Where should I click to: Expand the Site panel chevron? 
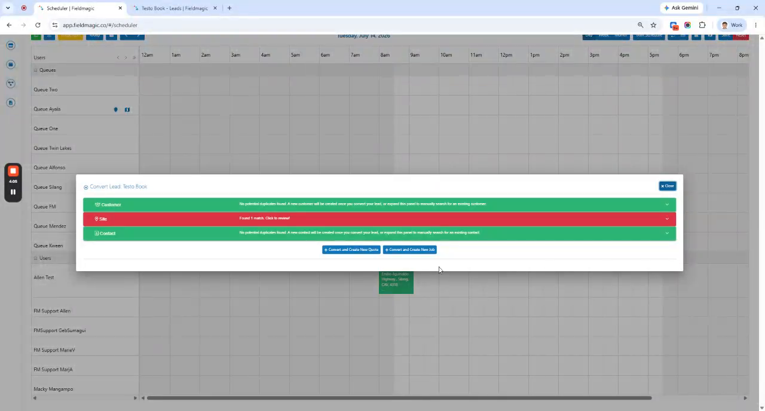667,219
